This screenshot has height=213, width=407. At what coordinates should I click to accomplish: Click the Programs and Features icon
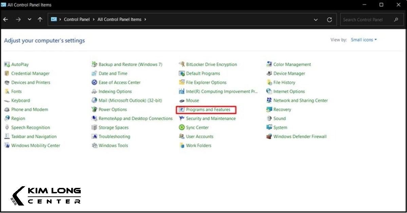[x=181, y=110]
